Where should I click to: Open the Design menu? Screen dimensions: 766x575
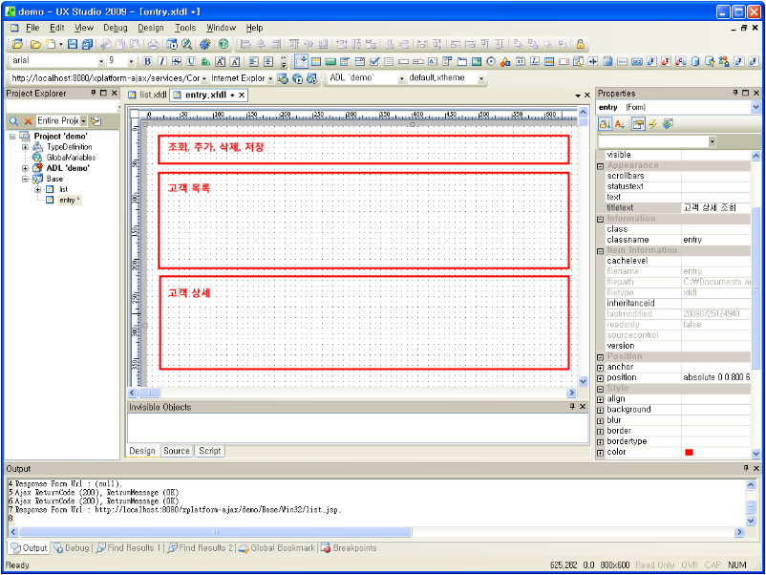(x=153, y=27)
